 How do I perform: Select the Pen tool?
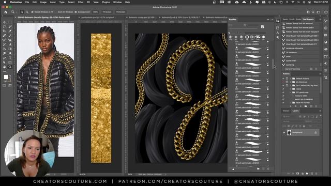tap(4, 58)
